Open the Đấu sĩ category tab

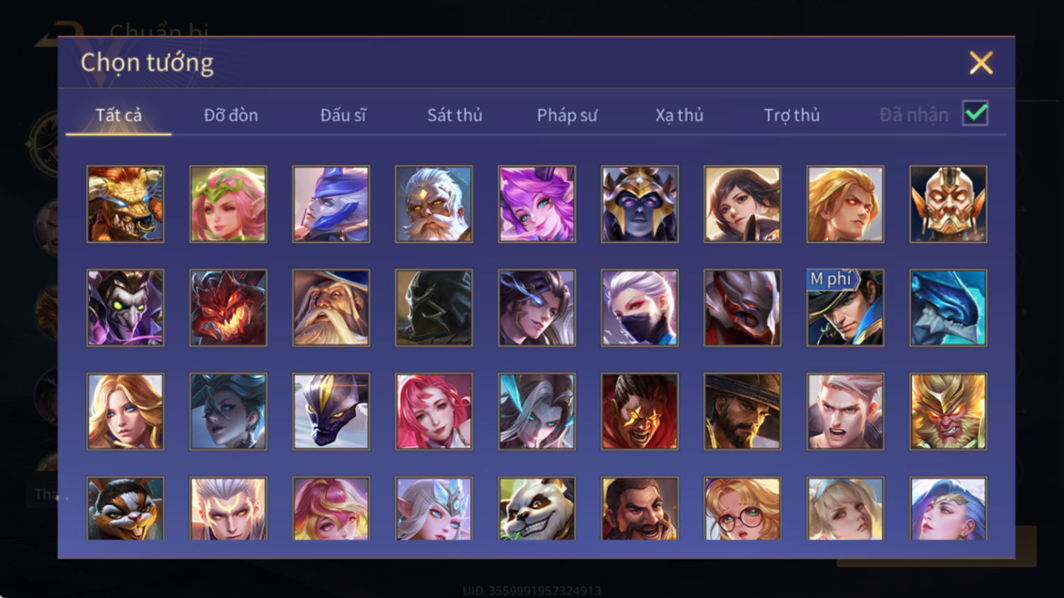[x=343, y=115]
